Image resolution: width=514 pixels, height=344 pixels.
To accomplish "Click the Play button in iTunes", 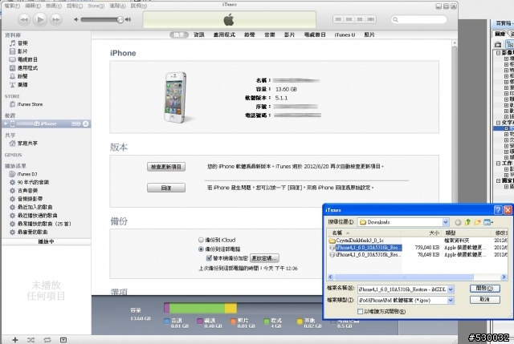I will pyautogui.click(x=40, y=19).
